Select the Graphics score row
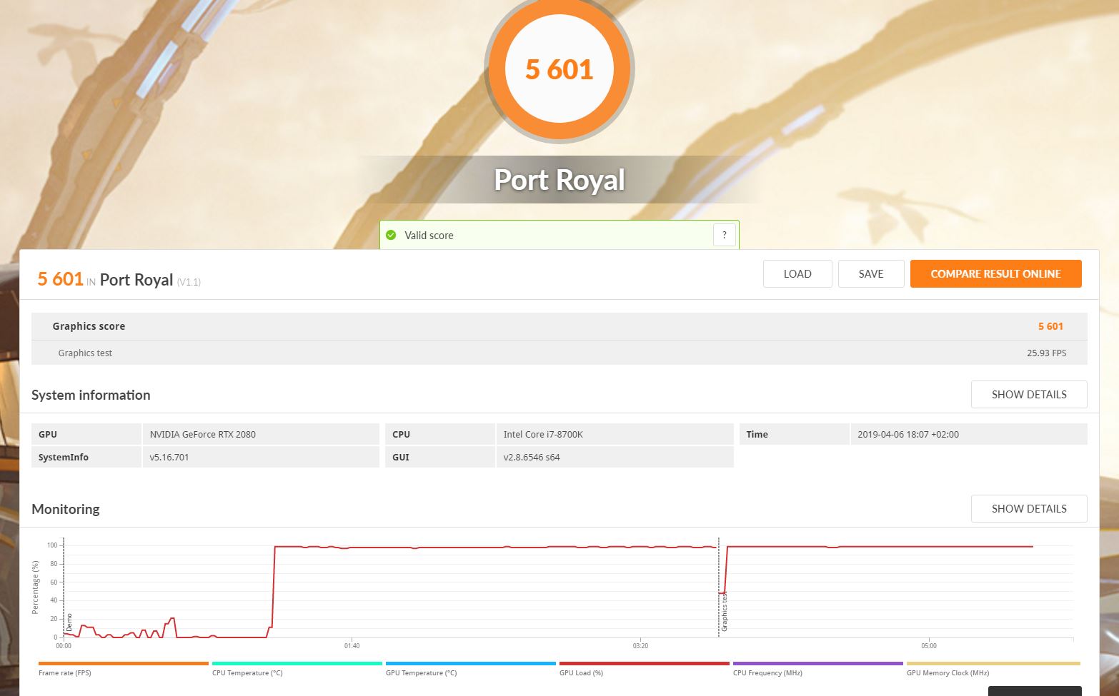Viewport: 1119px width, 696px height. click(559, 326)
